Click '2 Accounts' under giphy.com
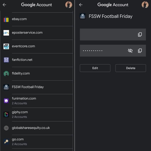151x151 pixels. tap(19, 117)
